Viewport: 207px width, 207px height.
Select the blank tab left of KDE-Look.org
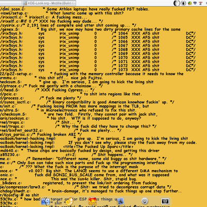click(11, 3)
